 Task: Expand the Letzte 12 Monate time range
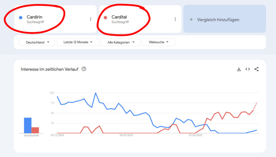click(78, 42)
